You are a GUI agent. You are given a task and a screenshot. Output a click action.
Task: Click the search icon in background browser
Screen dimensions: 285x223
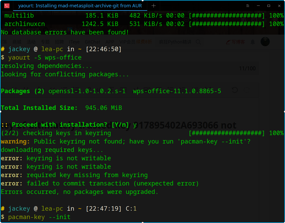[x=198, y=42]
